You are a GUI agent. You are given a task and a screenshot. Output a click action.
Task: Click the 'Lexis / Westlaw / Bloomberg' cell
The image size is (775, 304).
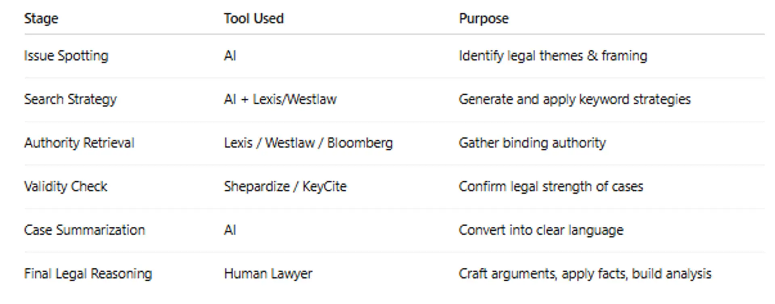(308, 143)
